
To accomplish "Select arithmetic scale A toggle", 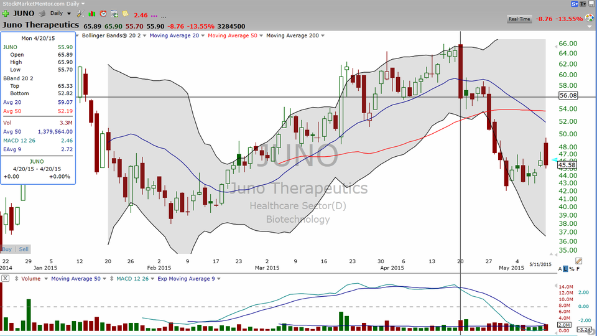I will point(560,269).
